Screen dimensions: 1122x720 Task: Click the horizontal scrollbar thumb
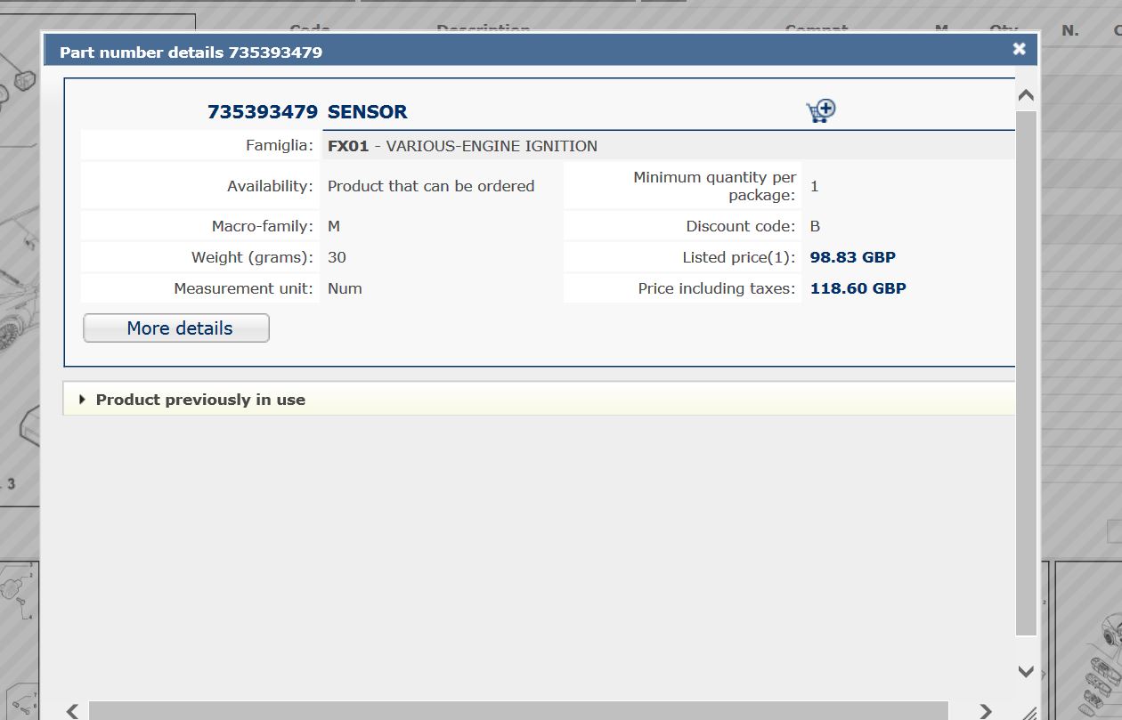(516, 710)
